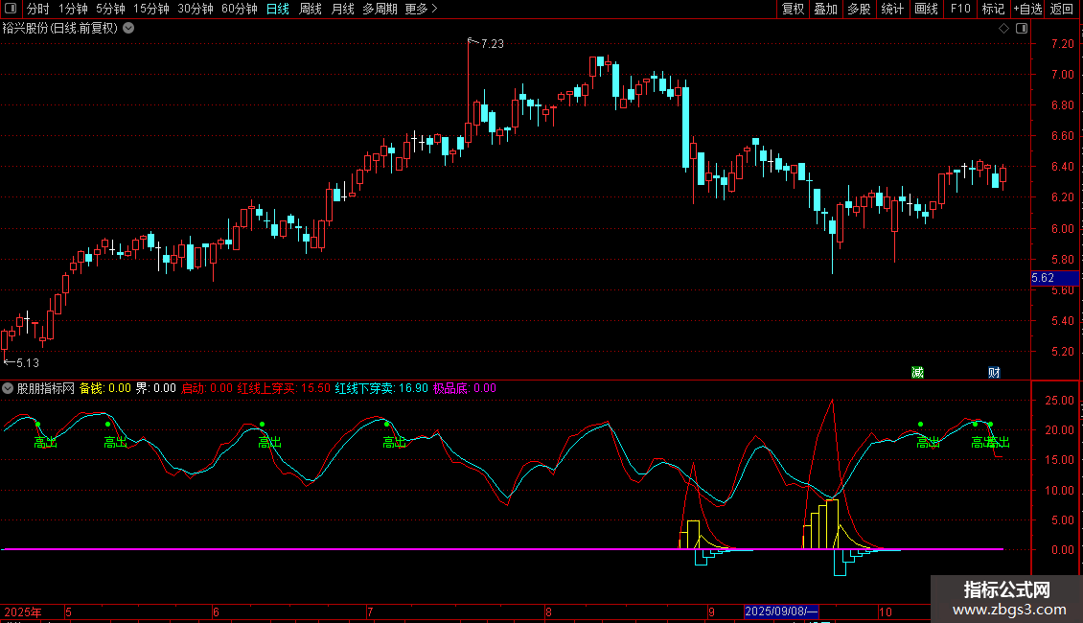Screen dimensions: 1083x623
Task: Click the 2025/09/08 date marker on timeline
Action: pos(781,611)
